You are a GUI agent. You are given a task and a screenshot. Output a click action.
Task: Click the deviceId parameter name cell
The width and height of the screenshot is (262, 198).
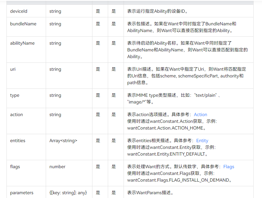coord(26,11)
